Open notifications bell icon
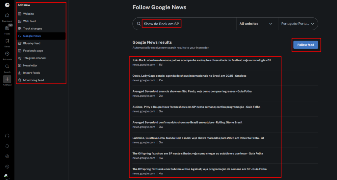This screenshot has width=337, height=180. tap(7, 146)
